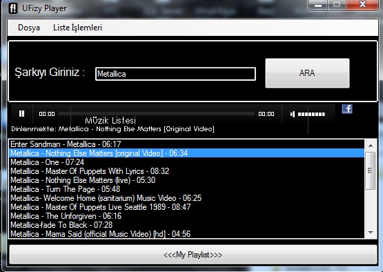Select Master Of Puppets With Lyrics track

[186, 171]
